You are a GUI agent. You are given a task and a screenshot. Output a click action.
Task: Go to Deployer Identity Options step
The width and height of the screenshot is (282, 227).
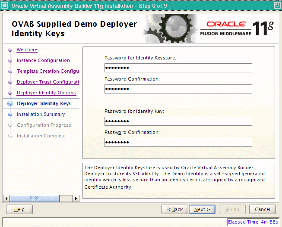(x=46, y=93)
